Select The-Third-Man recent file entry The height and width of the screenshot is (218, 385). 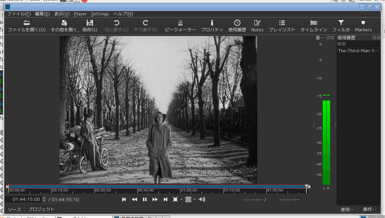[x=358, y=51]
